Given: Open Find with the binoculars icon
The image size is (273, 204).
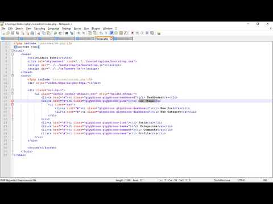Looking at the screenshot, I should point(67,33).
